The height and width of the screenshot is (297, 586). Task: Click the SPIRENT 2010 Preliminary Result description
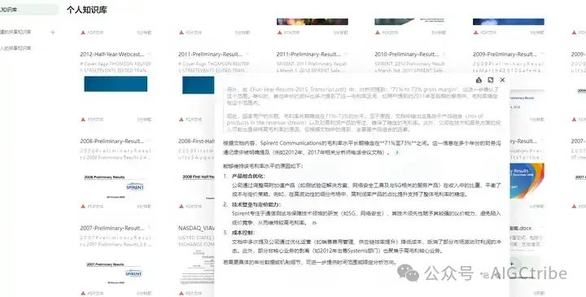pyautogui.click(x=409, y=68)
